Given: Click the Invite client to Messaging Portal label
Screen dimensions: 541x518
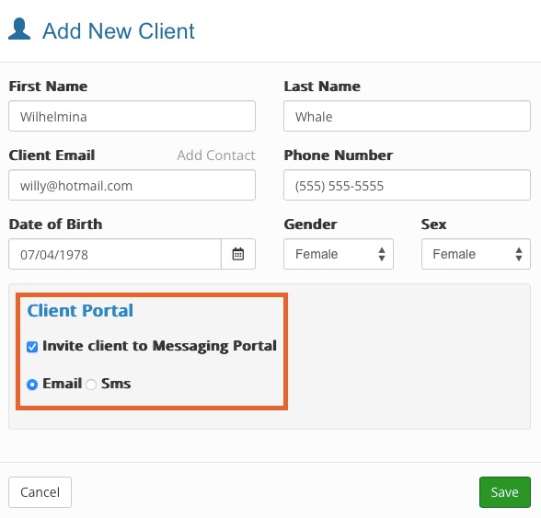Looking at the screenshot, I should coord(159,346).
